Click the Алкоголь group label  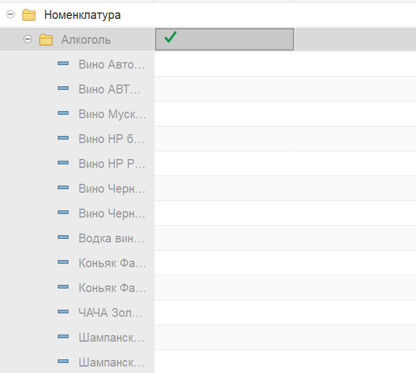(x=86, y=40)
